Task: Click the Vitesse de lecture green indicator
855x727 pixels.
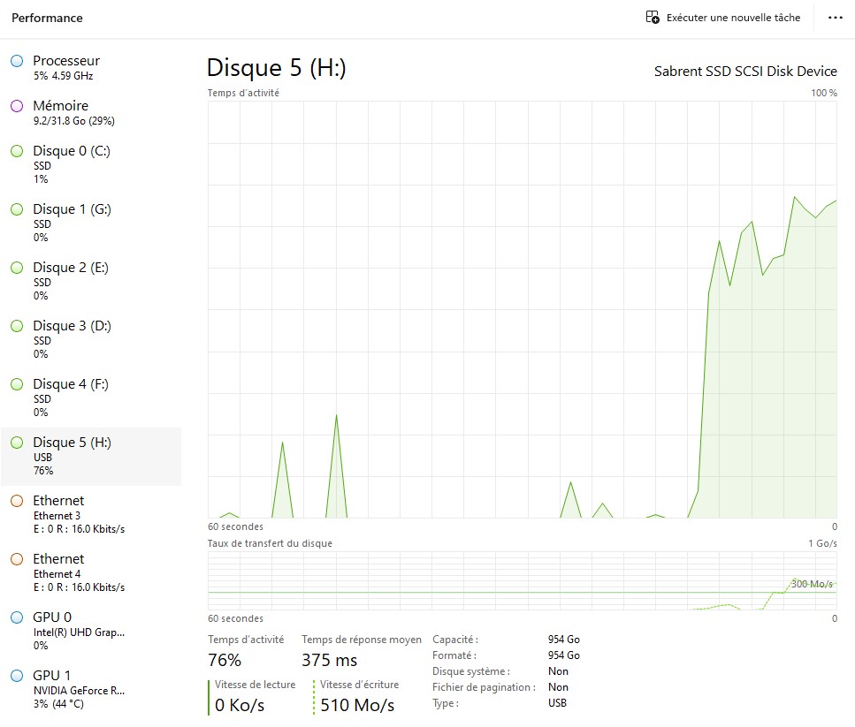Action: click(209, 696)
